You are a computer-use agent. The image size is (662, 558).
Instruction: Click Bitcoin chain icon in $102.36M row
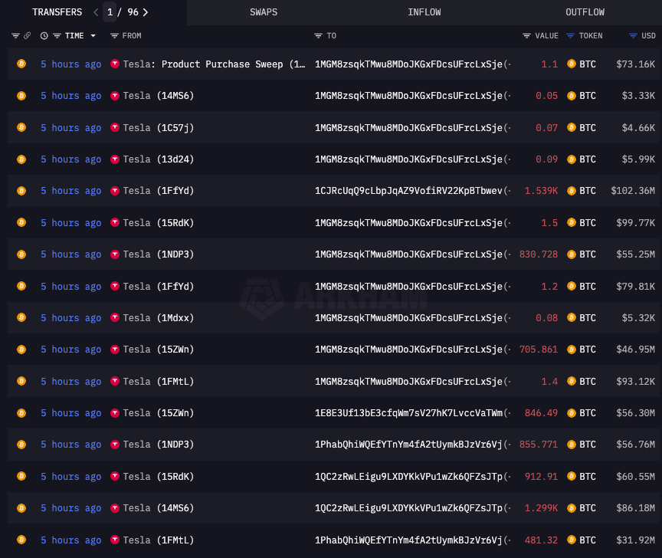pyautogui.click(x=21, y=191)
